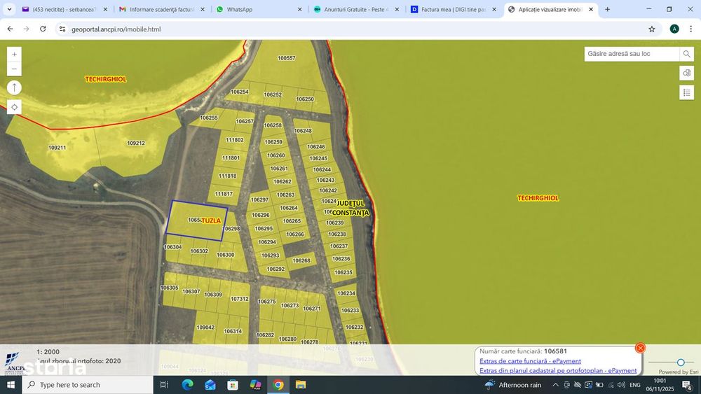701x394 pixels.
Task: Select parcel 106304 on the map
Action: click(x=172, y=247)
